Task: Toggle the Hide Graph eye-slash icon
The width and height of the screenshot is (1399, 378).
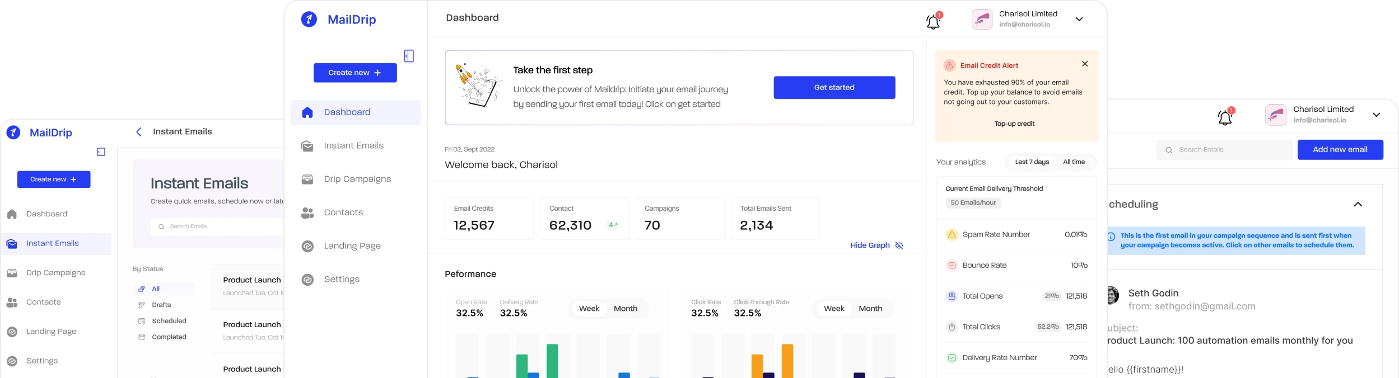Action: (899, 245)
